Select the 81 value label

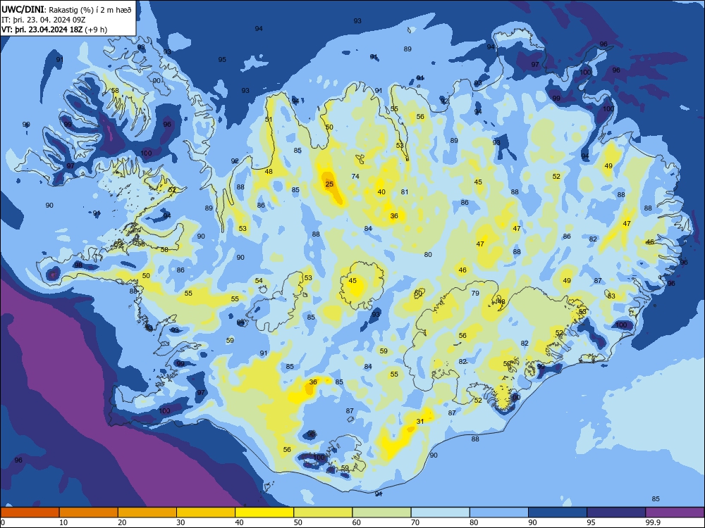point(405,191)
